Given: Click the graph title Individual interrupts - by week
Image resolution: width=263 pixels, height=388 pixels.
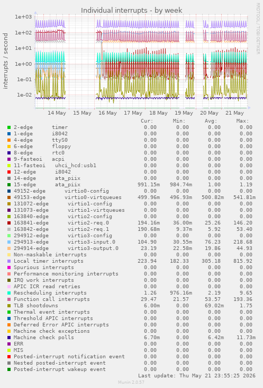Looking at the screenshot, I should [131, 11].
